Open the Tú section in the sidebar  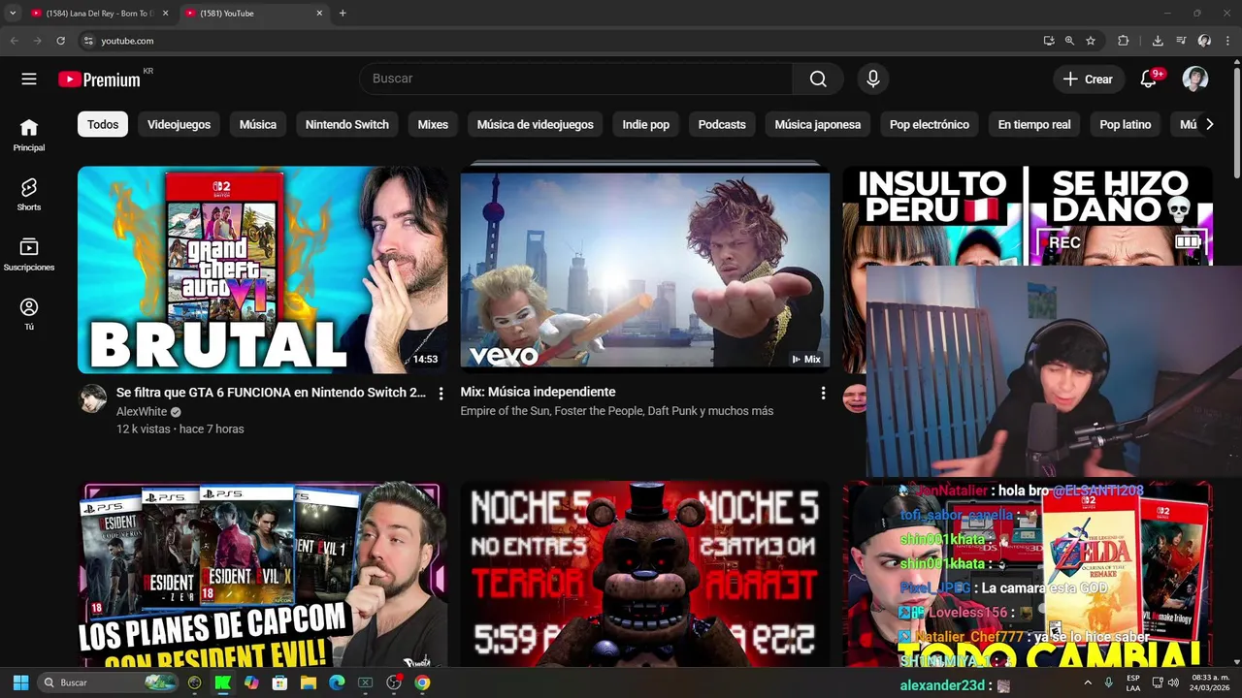click(29, 314)
